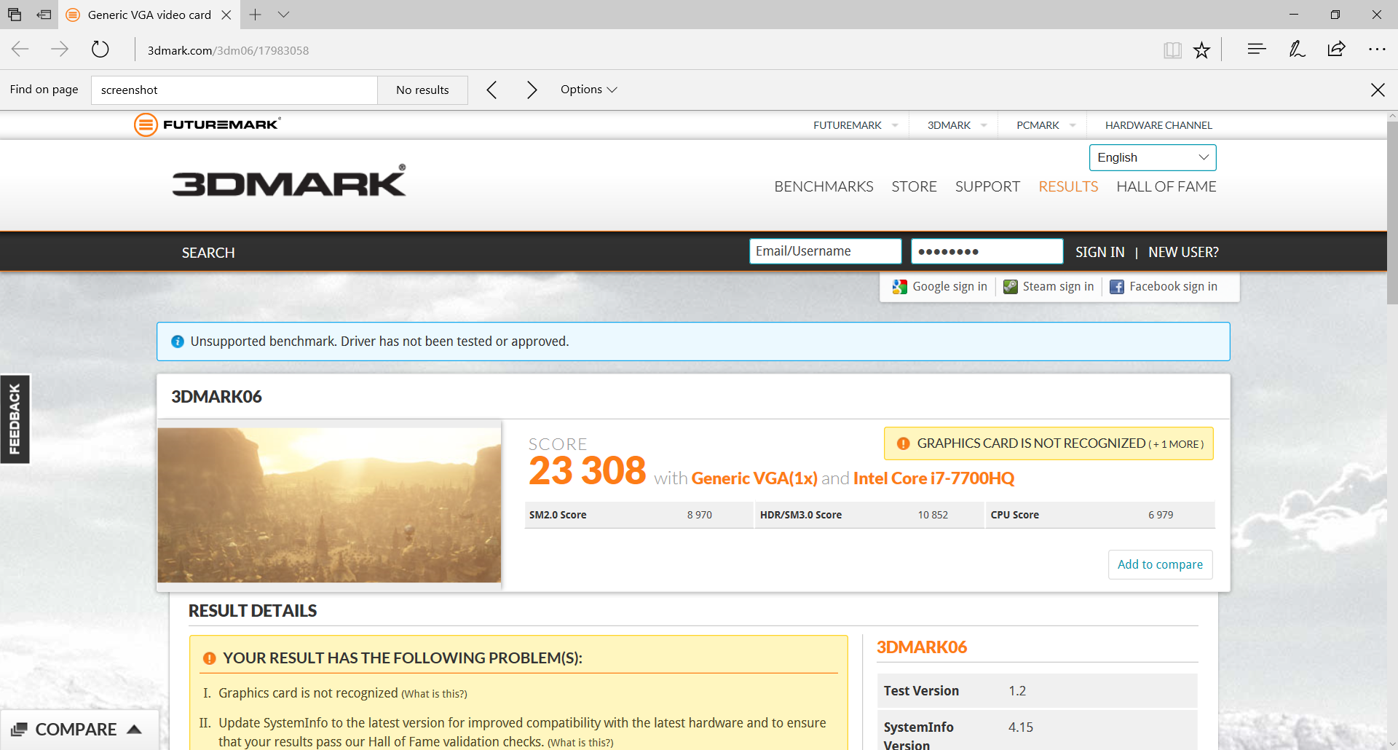Click NEW USER? link
This screenshot has width=1398, height=750.
click(1183, 252)
